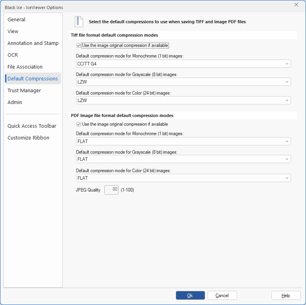Click the JPEG Quality label
This screenshot has height=305, width=306.
point(88,190)
